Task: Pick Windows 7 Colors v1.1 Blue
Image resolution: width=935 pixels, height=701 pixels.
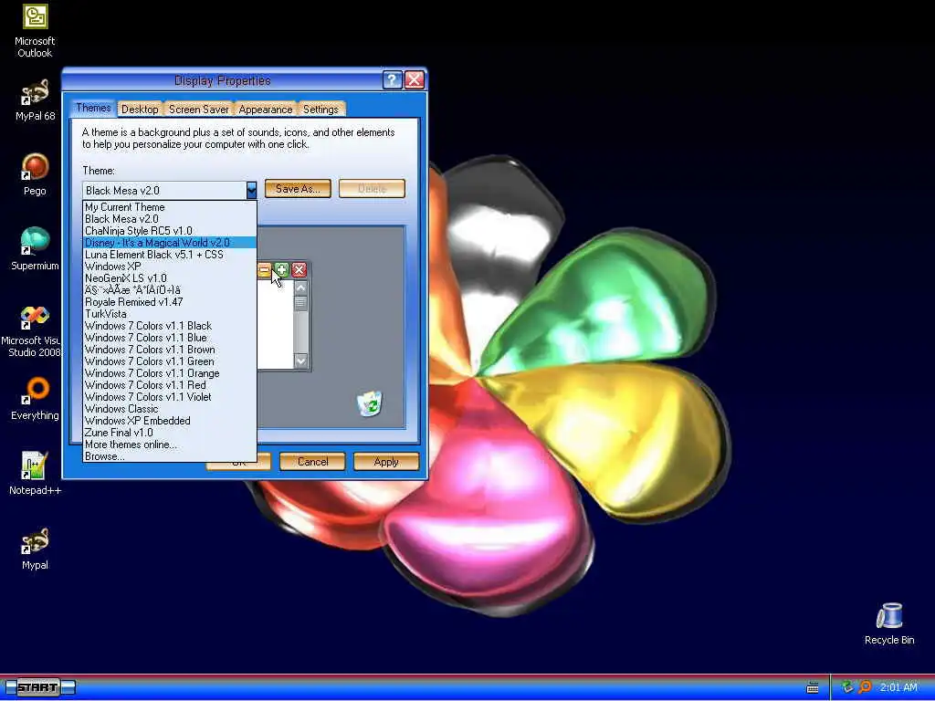Action: (169, 338)
